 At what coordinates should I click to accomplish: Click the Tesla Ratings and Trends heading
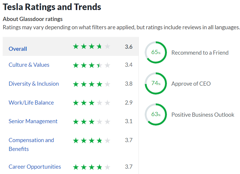tap(52, 7)
